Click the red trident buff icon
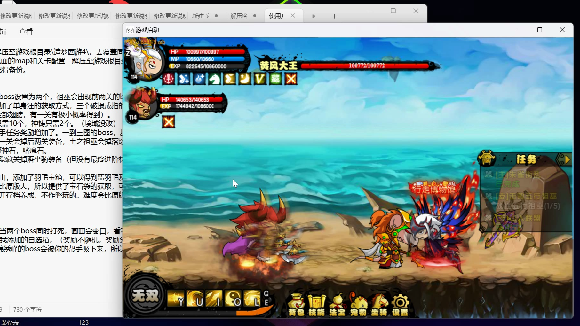Screen dimensions: 580x326 coord(169,79)
